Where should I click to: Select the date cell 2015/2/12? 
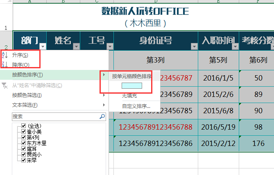tap(218, 144)
